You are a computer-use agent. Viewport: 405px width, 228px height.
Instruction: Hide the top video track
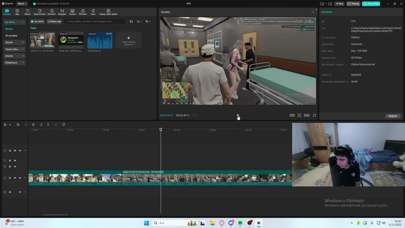15,151
